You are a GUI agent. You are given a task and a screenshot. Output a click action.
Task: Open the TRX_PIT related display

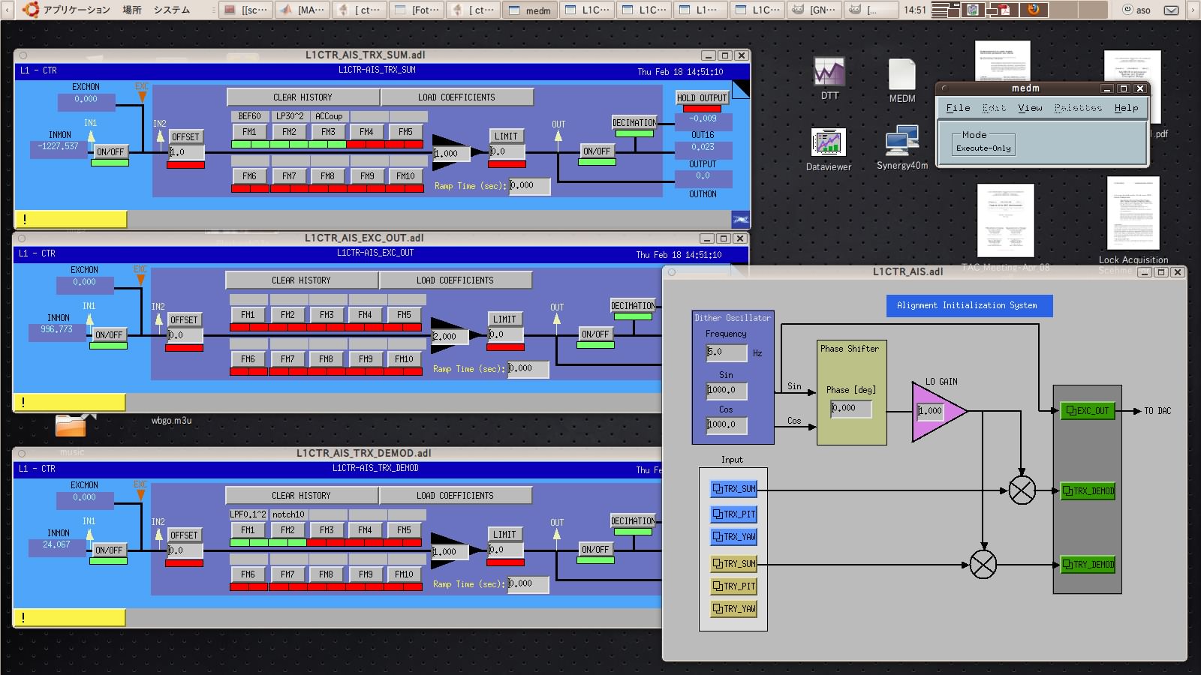734,514
